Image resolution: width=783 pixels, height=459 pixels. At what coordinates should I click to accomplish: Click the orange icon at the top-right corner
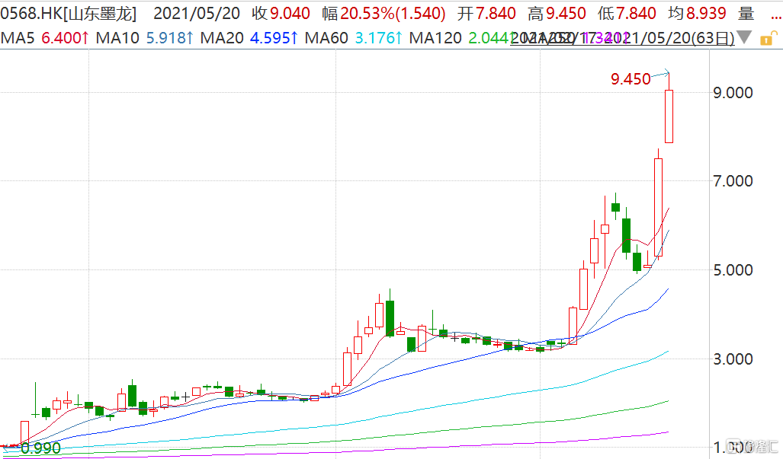[x=768, y=38]
